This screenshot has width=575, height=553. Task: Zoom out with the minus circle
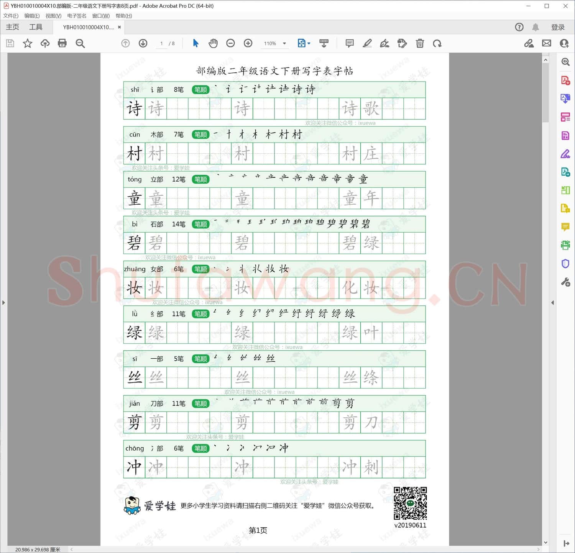pos(230,43)
